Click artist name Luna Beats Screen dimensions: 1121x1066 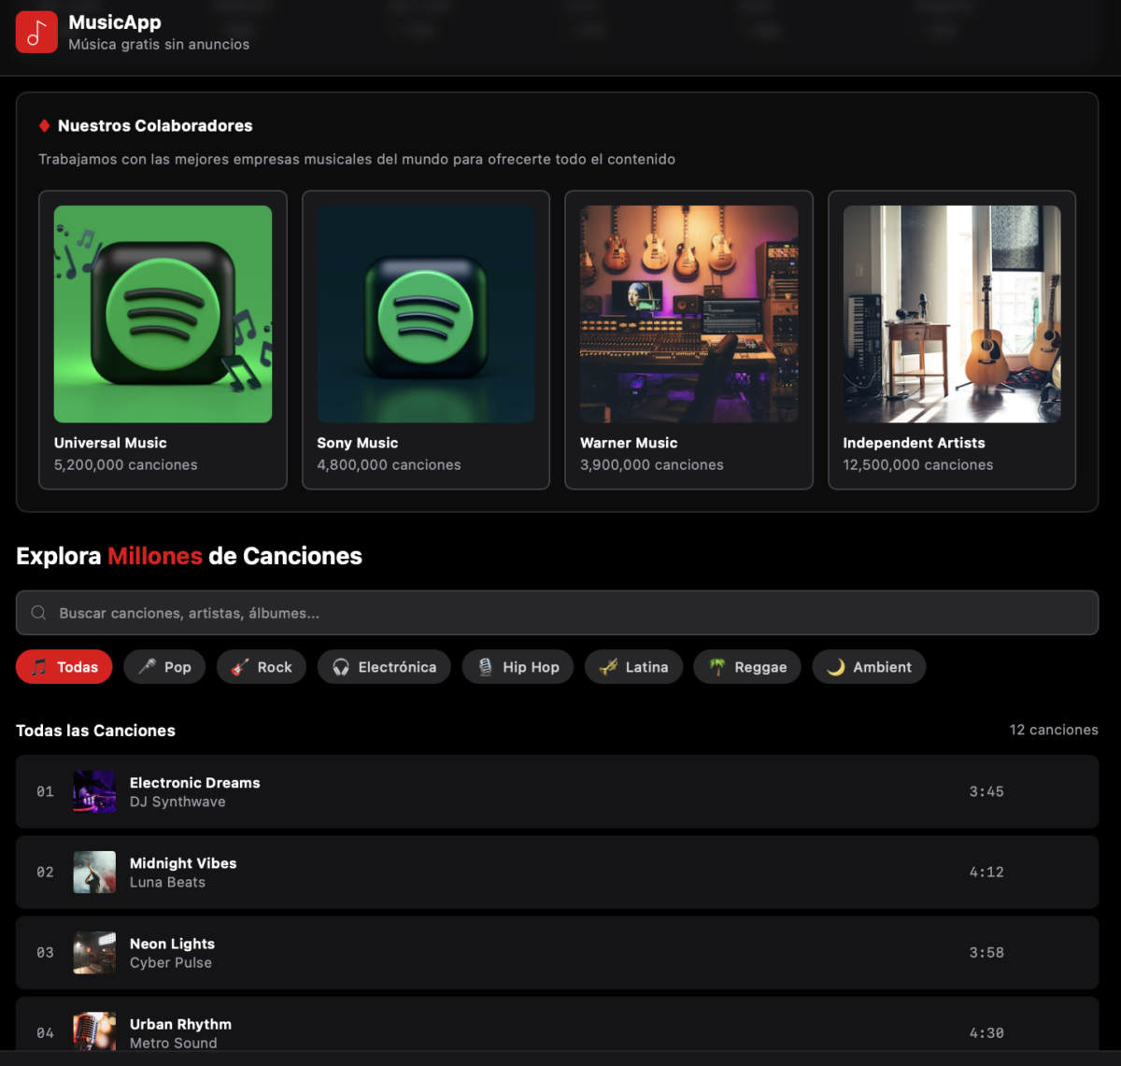(x=167, y=882)
